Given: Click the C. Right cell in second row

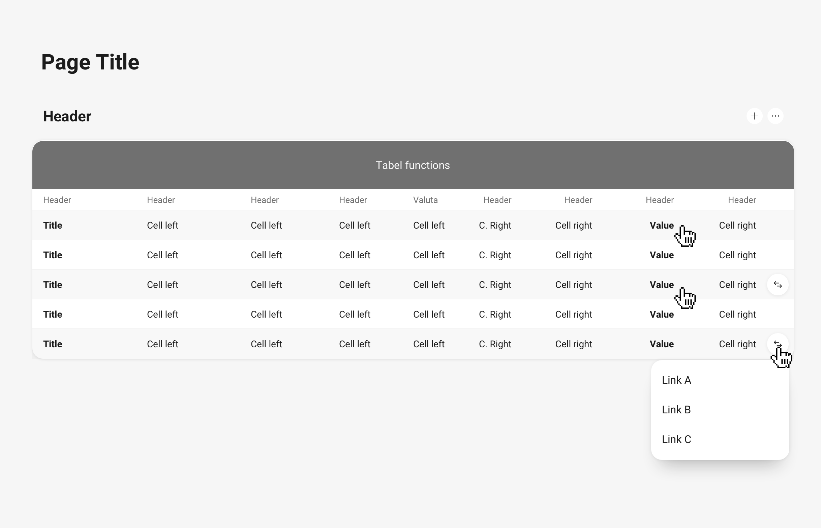Looking at the screenshot, I should coord(495,255).
